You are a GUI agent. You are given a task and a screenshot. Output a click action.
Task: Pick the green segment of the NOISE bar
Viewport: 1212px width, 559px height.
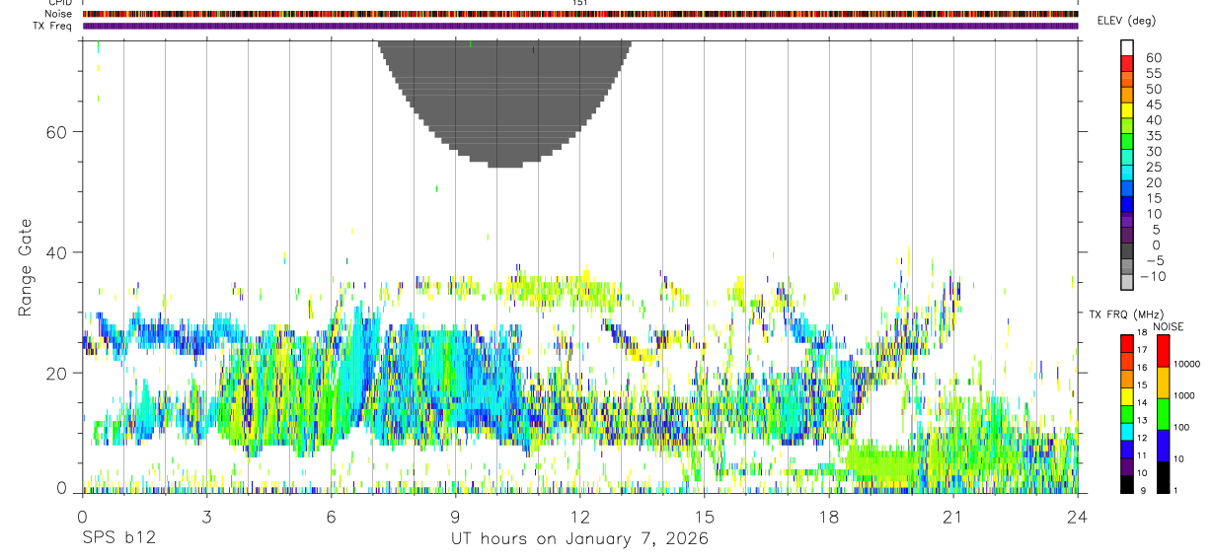pos(1164,413)
